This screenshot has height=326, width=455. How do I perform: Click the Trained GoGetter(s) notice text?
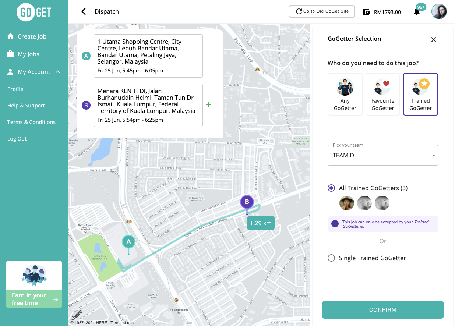(x=385, y=224)
